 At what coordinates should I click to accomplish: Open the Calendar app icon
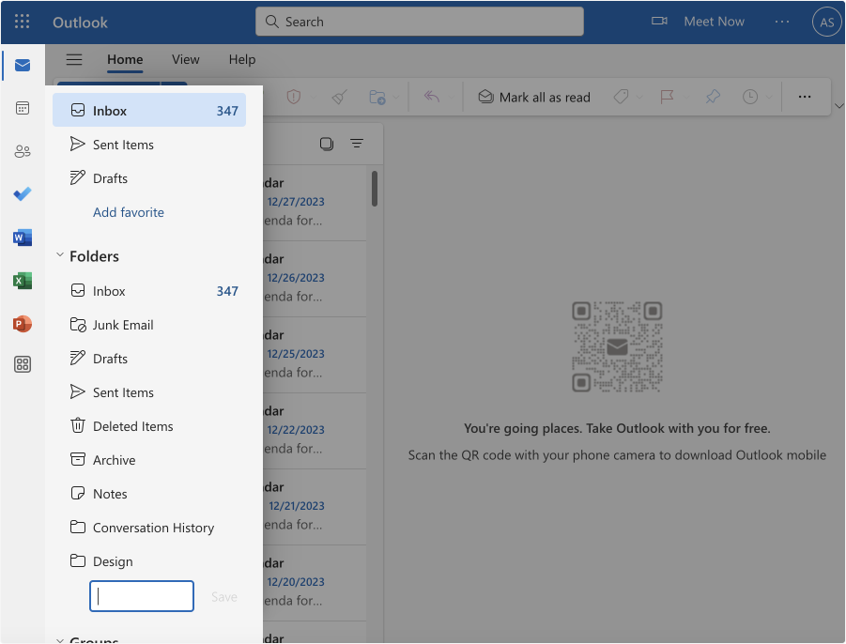point(22,108)
